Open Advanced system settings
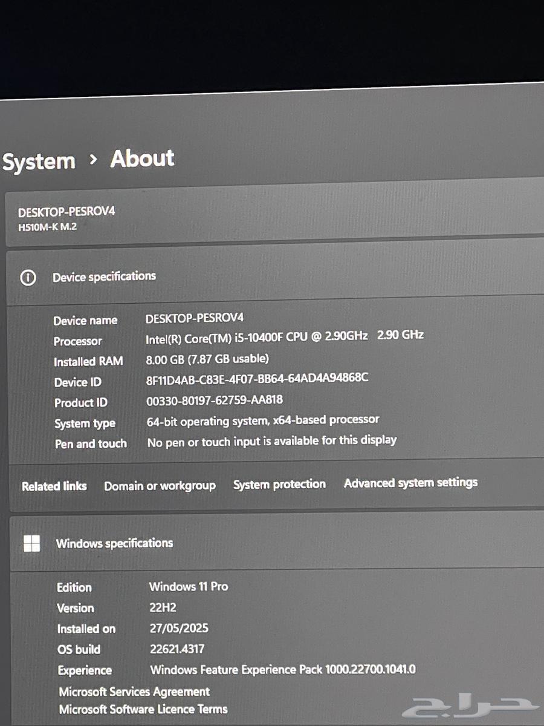544x726 pixels. point(410,483)
